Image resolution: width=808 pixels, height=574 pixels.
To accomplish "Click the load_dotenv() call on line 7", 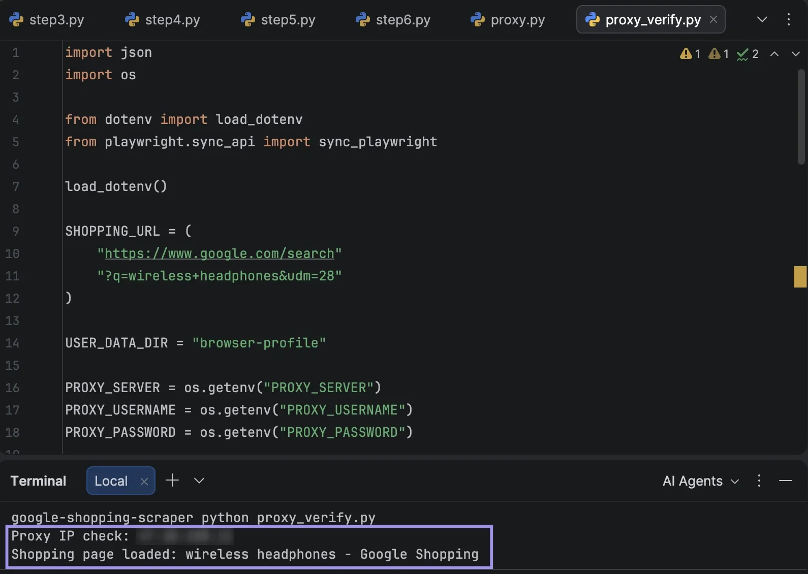I will [116, 186].
